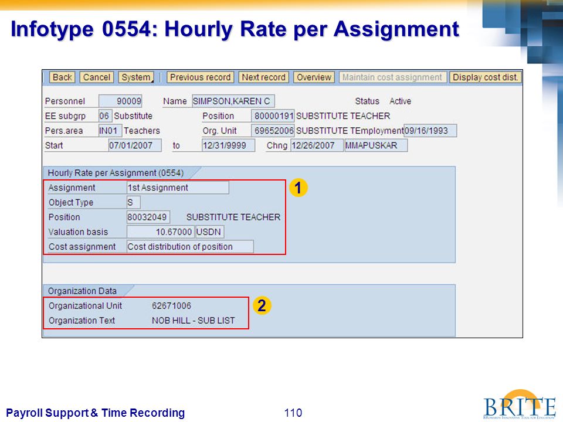The image size is (563, 422).
Task: Click end date field 12/31/9999
Action: [x=228, y=145]
